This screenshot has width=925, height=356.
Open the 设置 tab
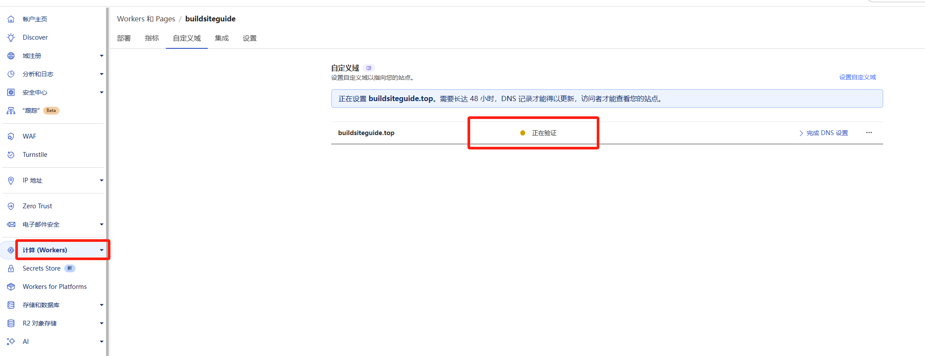coord(250,38)
